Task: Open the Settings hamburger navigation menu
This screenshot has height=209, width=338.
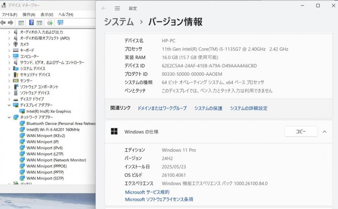Action: 117,8
